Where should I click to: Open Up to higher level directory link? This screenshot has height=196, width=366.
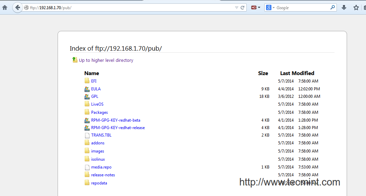106,60
